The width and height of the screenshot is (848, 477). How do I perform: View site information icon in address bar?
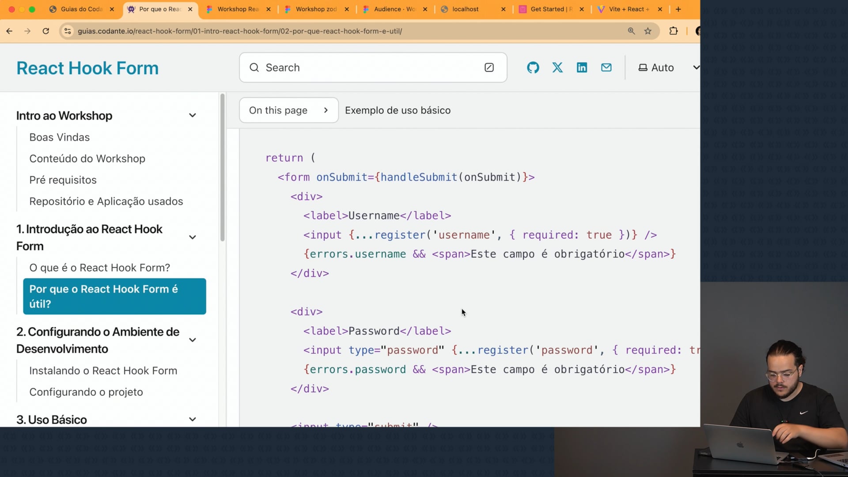68,31
